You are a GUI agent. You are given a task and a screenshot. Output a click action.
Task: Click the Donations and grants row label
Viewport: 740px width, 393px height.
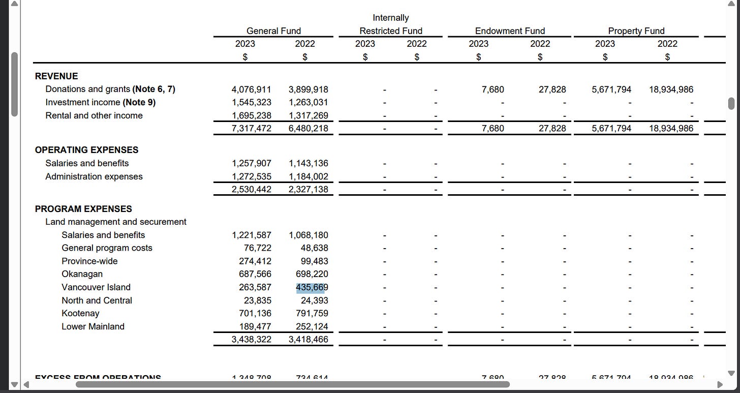click(110, 89)
